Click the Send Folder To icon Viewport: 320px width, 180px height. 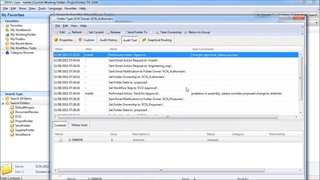pos(124,32)
